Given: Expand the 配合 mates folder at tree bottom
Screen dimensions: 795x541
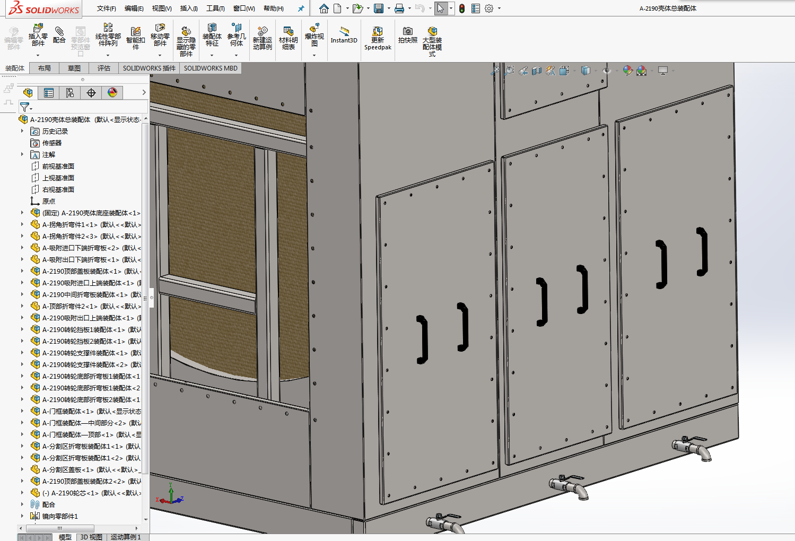Looking at the screenshot, I should (22, 504).
